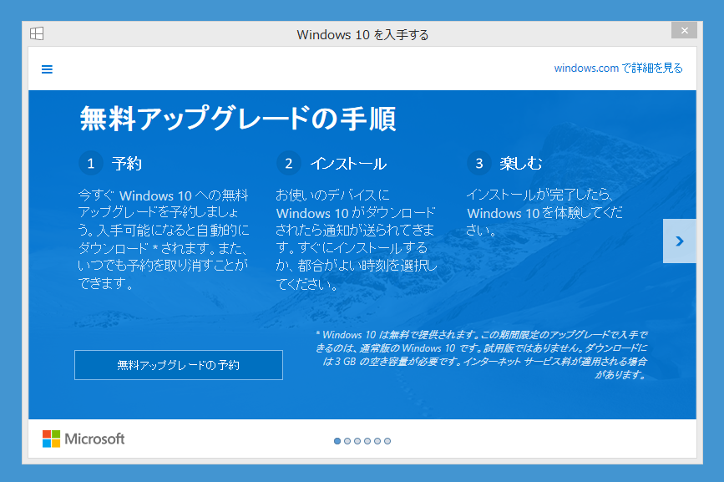Click the window title Windows 10 を入手する
The image size is (724, 482).
click(362, 34)
